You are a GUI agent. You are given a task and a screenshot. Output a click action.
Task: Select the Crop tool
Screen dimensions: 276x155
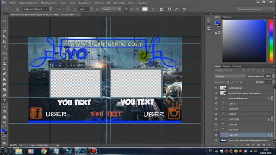click(4, 42)
